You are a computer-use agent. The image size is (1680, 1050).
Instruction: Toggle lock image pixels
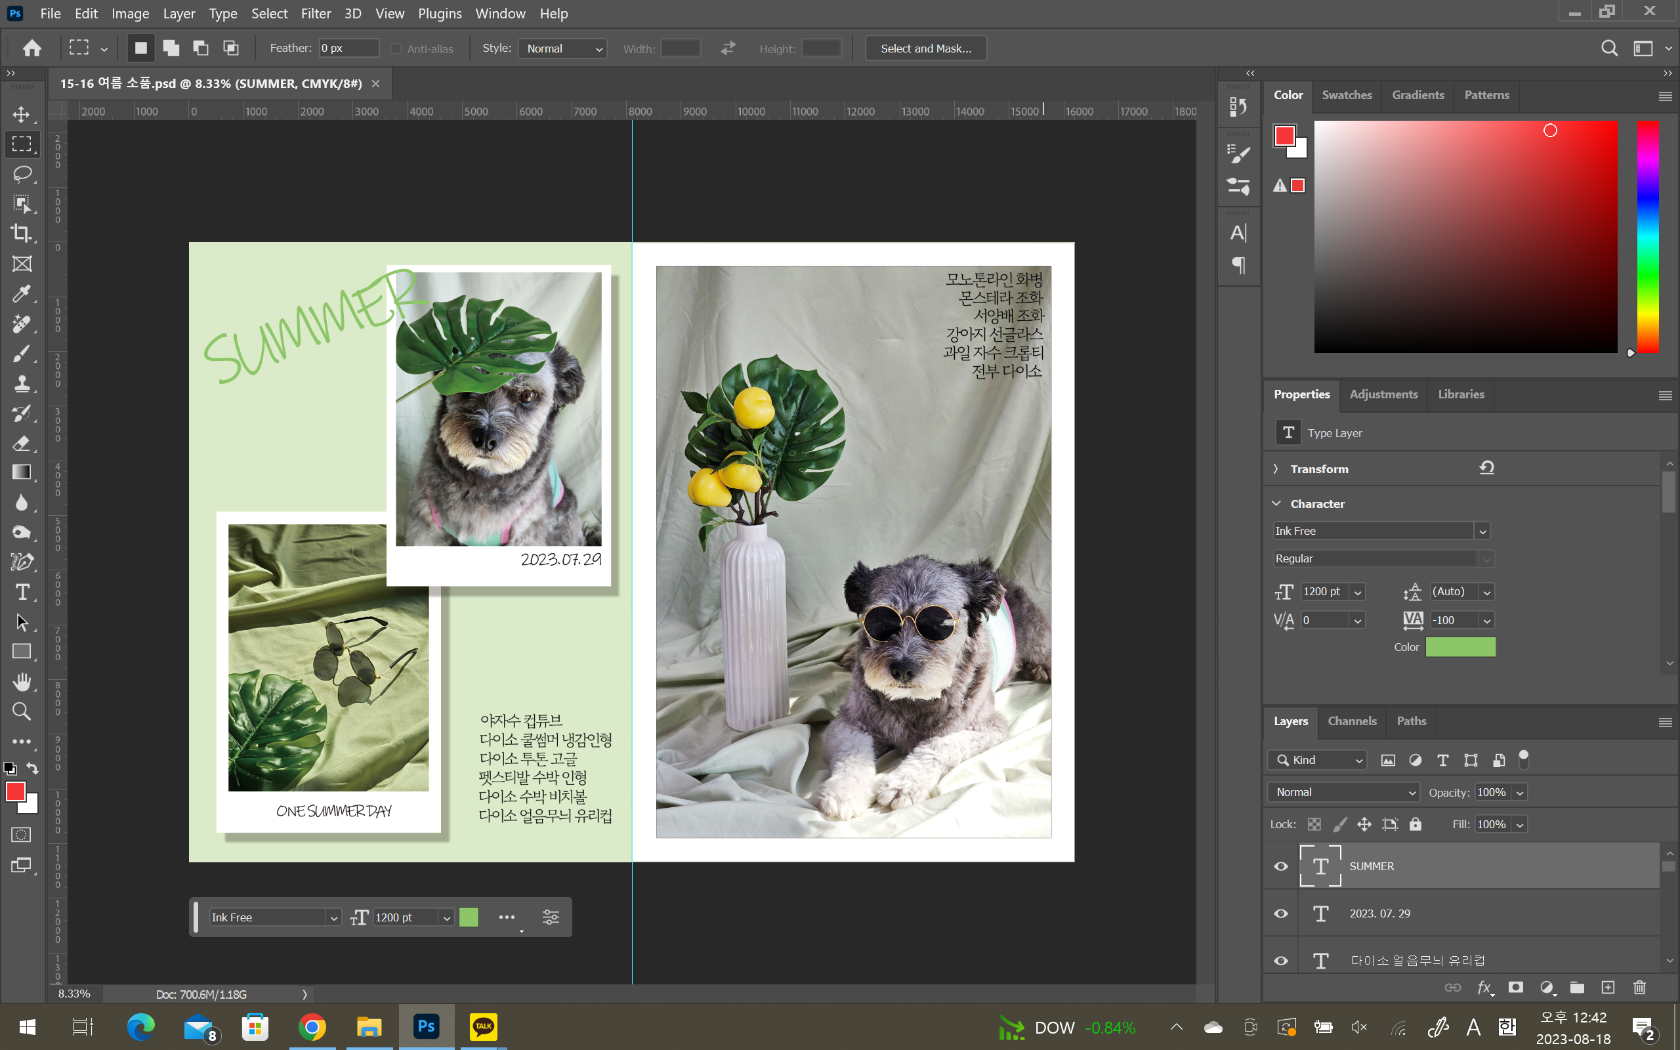[x=1340, y=824]
